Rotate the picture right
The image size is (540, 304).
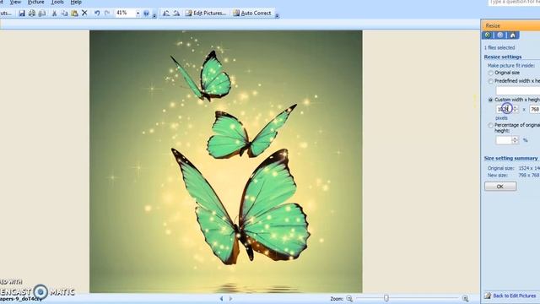[176, 14]
